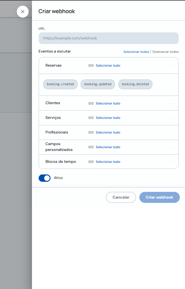Expand the Profissionais section chevron

click(171, 133)
